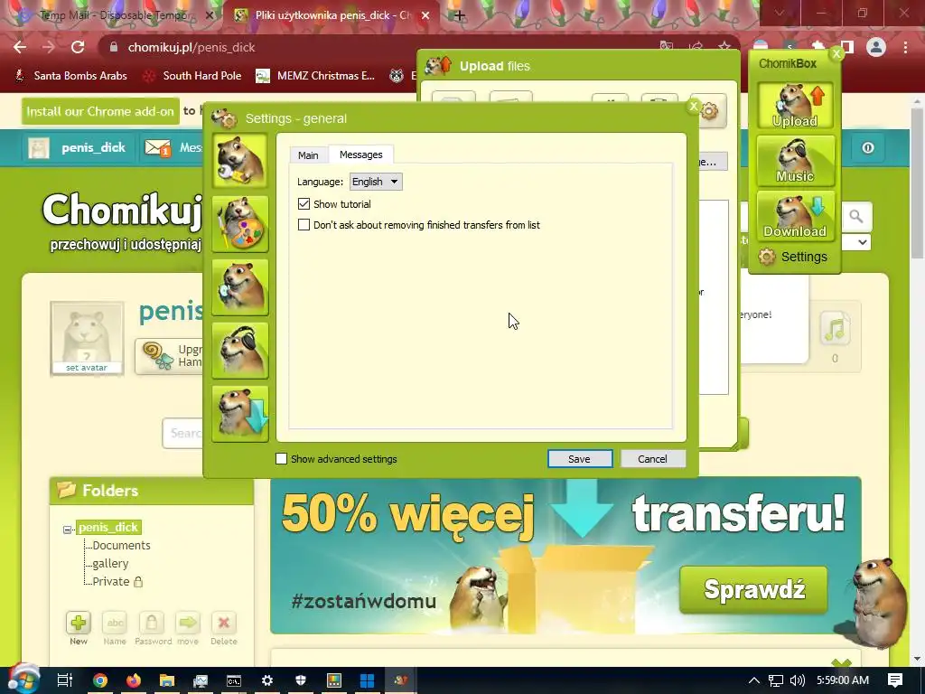The width and height of the screenshot is (925, 694).
Task: Switch to the Main tab
Action: [308, 155]
